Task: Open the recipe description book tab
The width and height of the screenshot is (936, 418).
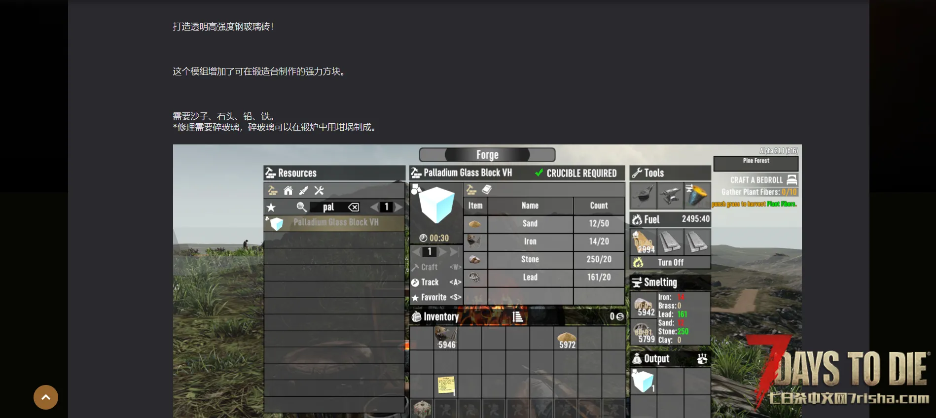Action: (x=487, y=190)
